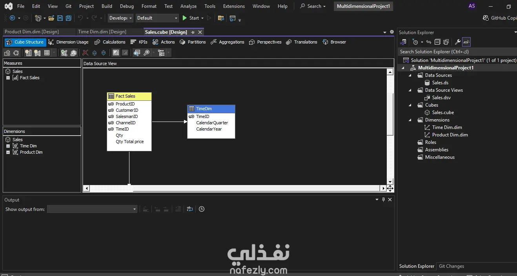Click the Properties wrench icon in Solution Explorer

[457, 42]
